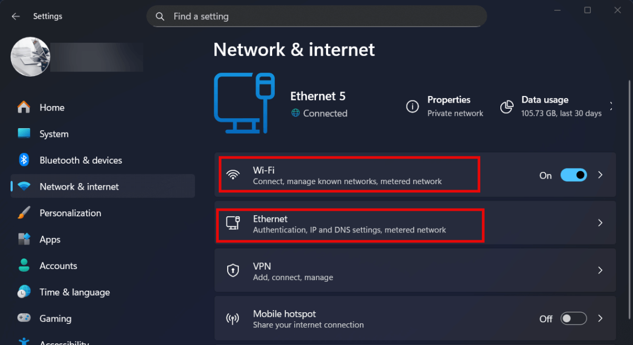Select the Wi-Fi settings icon
Image resolution: width=633 pixels, height=345 pixels.
point(234,175)
